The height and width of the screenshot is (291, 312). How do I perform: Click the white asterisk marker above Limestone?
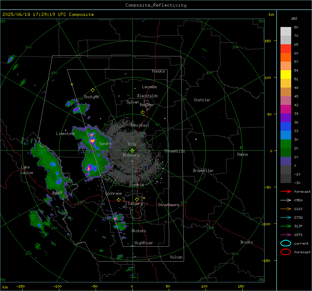tap(66, 130)
